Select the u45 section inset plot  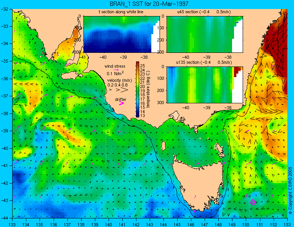[205, 34]
